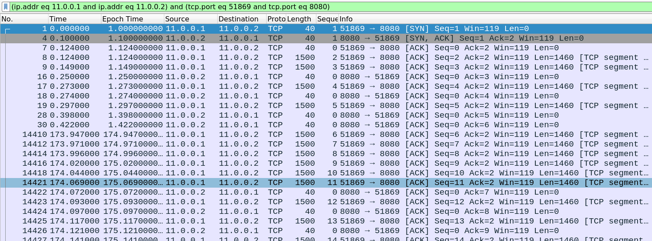Select packet 14425 with Seq=13
The image size is (652, 241).
pyautogui.click(x=326, y=221)
